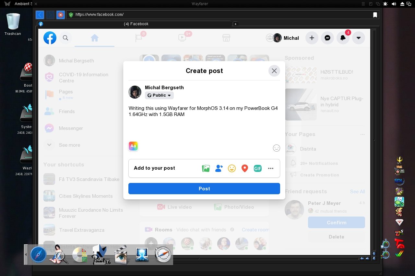Delete Peter J Meyer friend request
The width and height of the screenshot is (415, 276).
(337, 237)
